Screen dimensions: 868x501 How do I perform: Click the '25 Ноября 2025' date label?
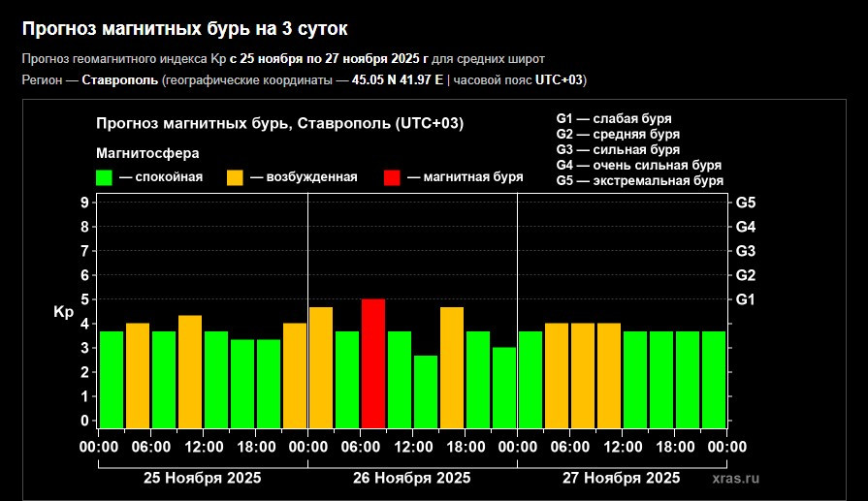tap(203, 478)
